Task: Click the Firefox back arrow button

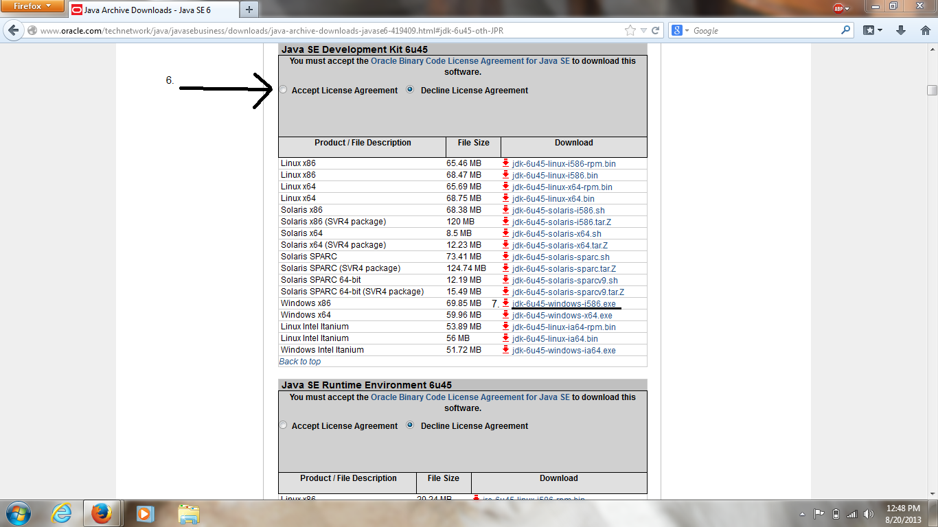Action: (x=13, y=30)
